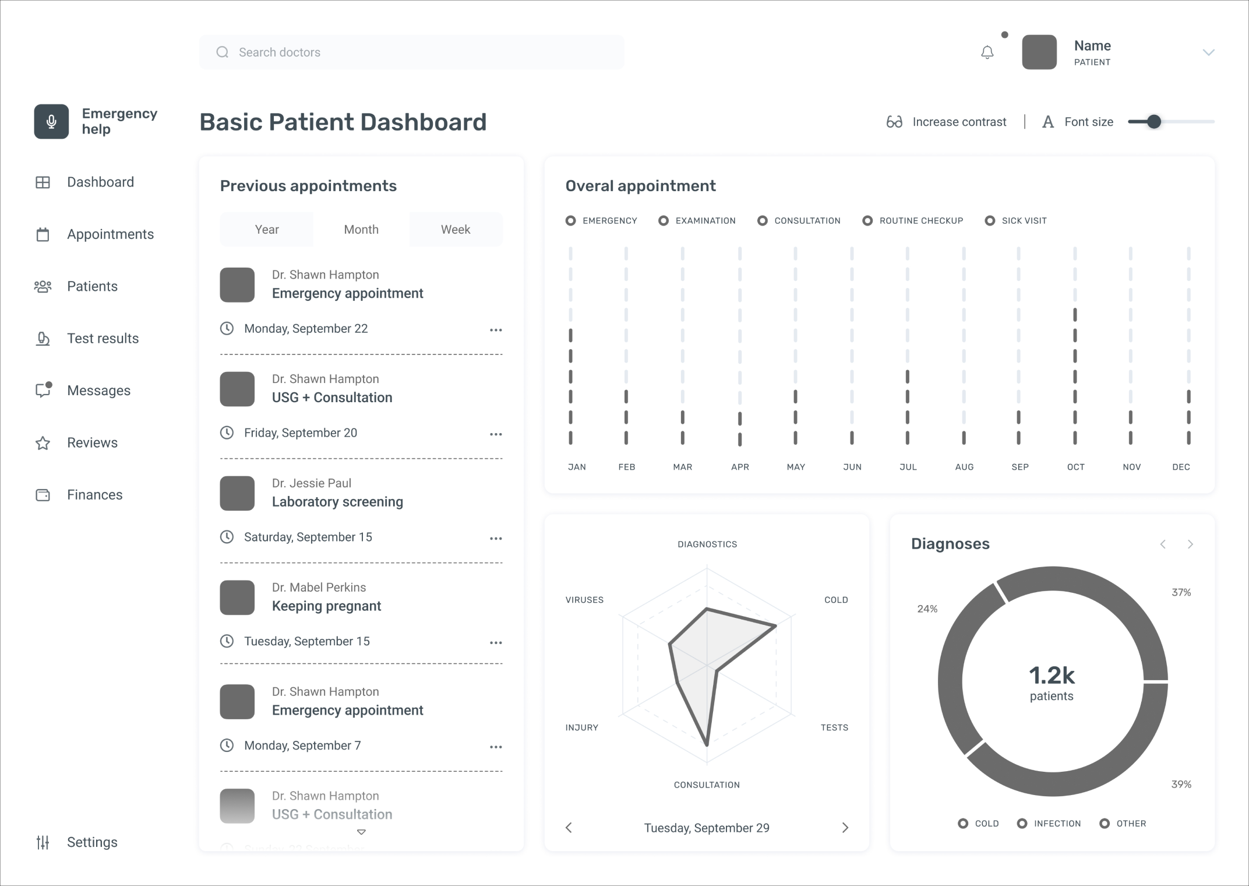Click the Emergency help microphone icon
This screenshot has width=1249, height=886.
(x=51, y=121)
